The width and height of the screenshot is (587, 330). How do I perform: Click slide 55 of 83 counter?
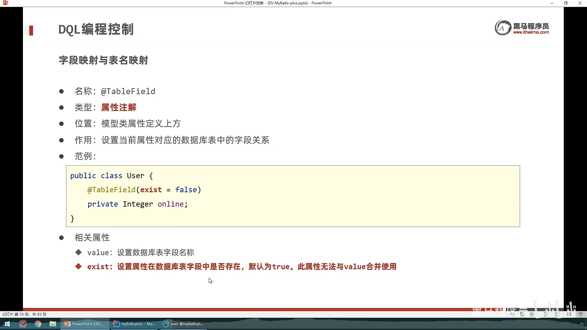pos(24,314)
